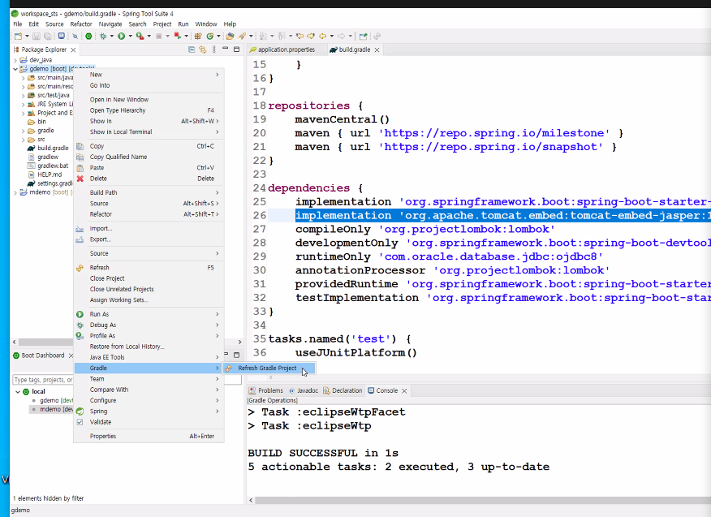Click the Debug bug toolbar icon

[102, 37]
